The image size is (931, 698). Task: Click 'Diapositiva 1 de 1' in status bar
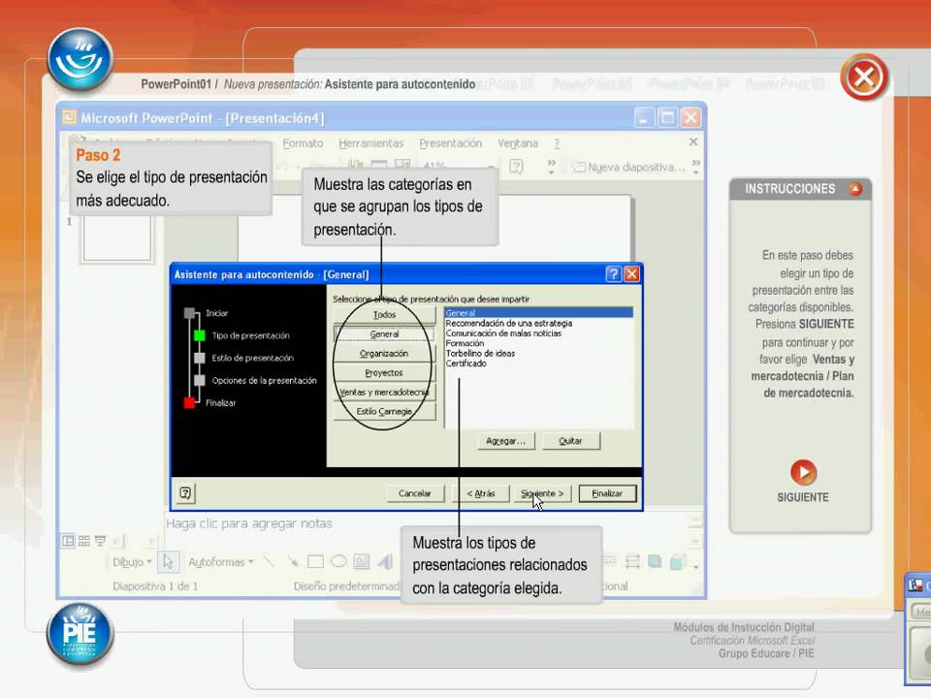tap(155, 586)
